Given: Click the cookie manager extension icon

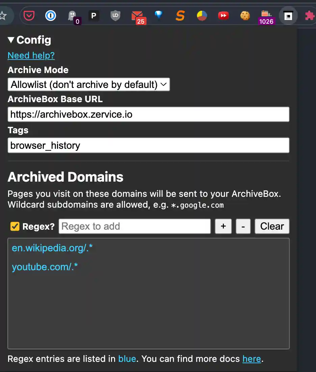Looking at the screenshot, I should tap(245, 15).
